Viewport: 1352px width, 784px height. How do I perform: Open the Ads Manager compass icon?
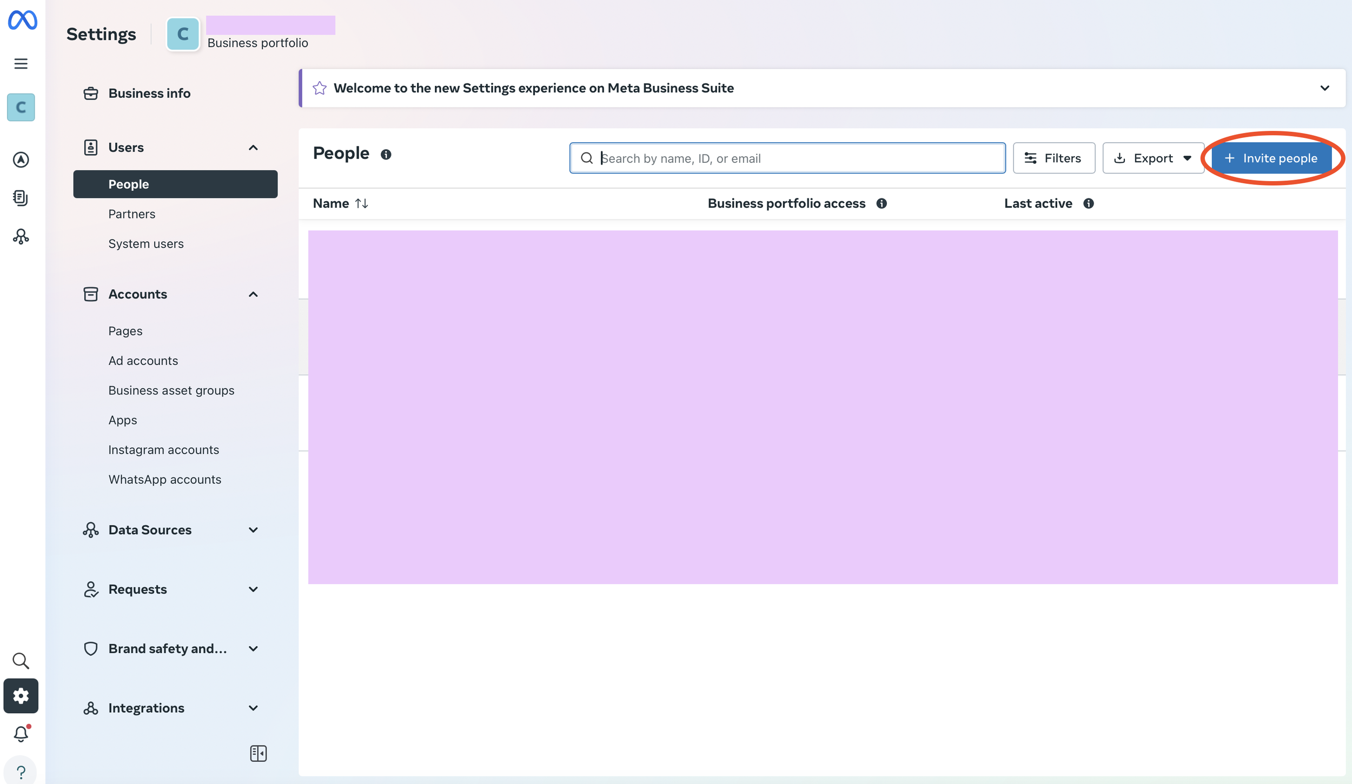click(x=21, y=160)
